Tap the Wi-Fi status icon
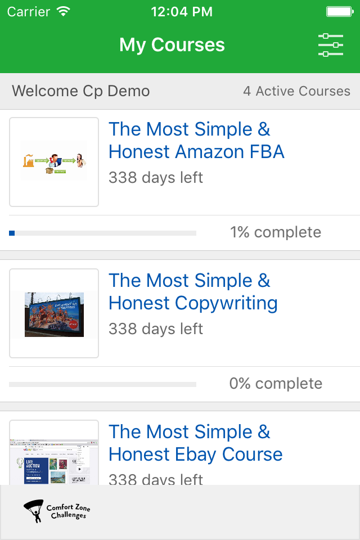 pyautogui.click(x=64, y=12)
